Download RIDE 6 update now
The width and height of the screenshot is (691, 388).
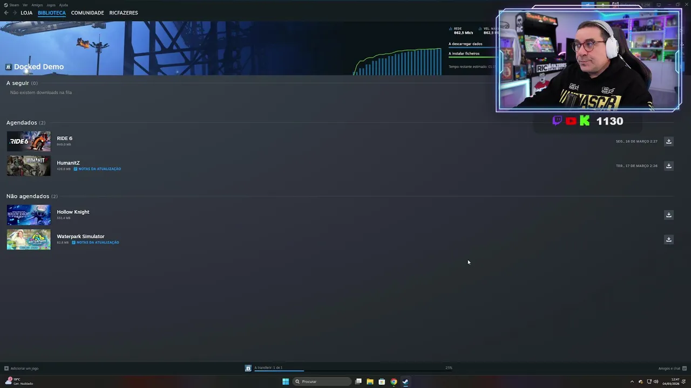tap(668, 141)
